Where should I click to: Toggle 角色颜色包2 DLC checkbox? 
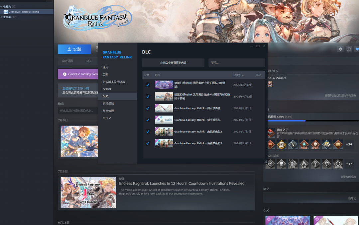148,131
